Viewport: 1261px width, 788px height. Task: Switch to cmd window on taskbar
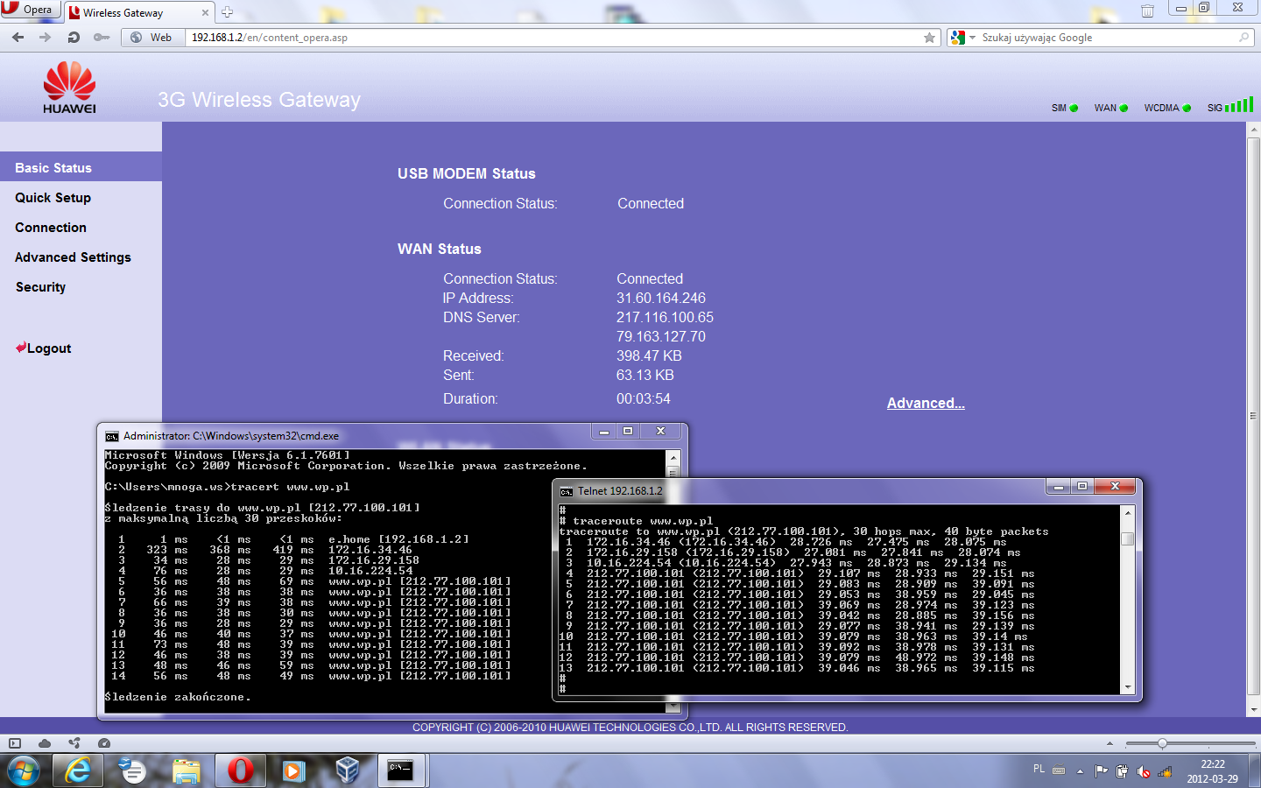402,770
